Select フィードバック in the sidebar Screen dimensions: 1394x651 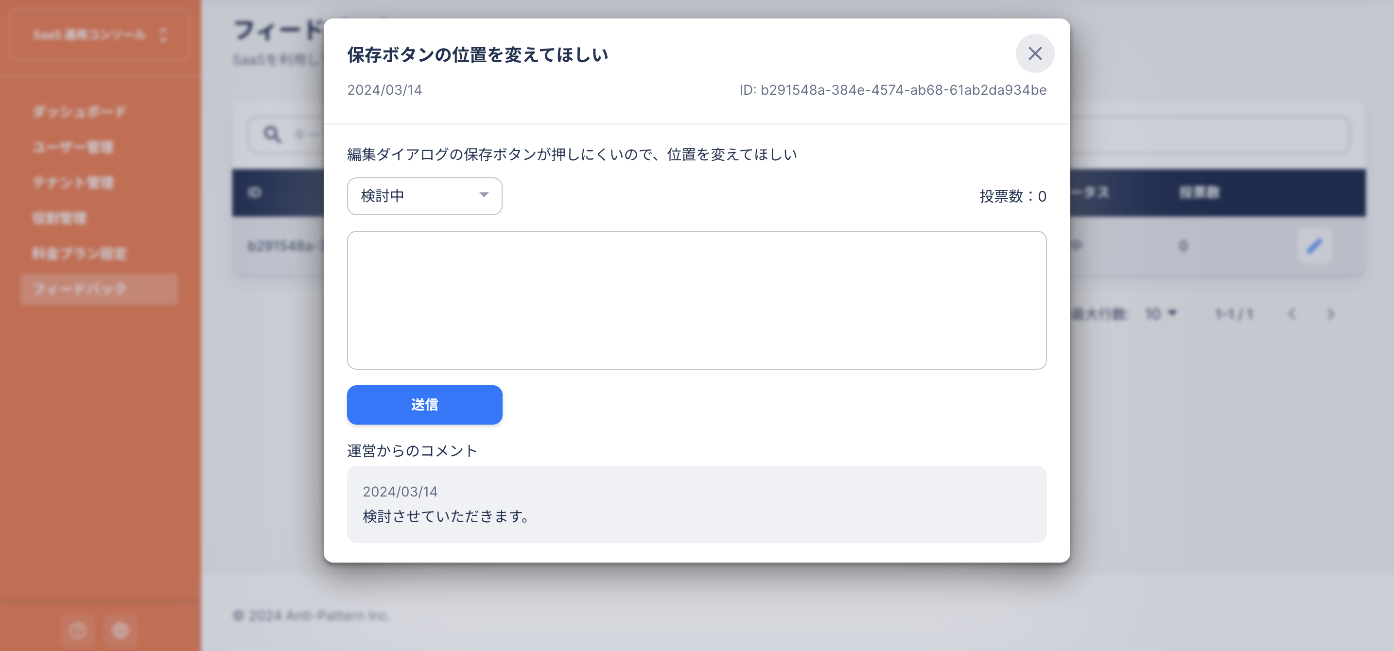[x=99, y=289]
